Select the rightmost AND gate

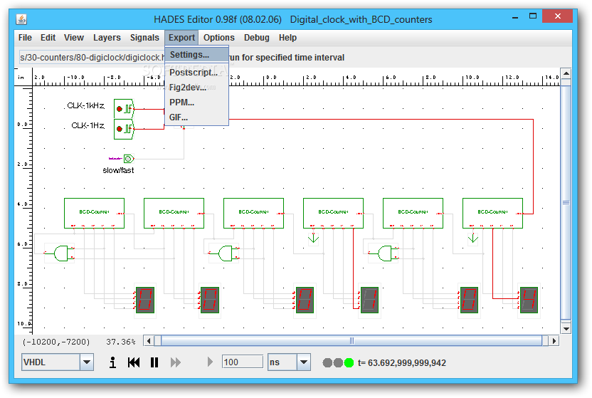pyautogui.click(x=385, y=253)
